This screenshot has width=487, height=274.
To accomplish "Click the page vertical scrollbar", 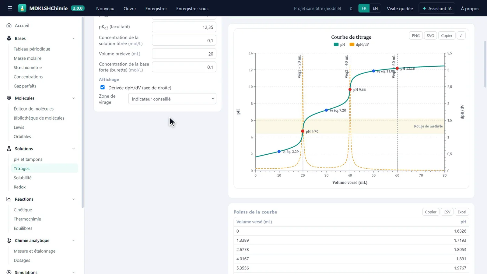I will pos(485,64).
